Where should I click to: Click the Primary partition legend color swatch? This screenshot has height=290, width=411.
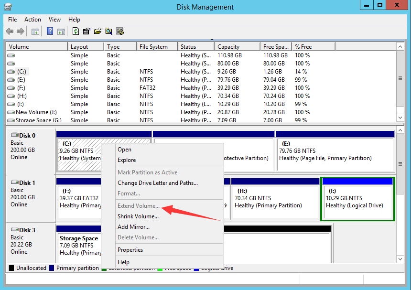(x=52, y=268)
